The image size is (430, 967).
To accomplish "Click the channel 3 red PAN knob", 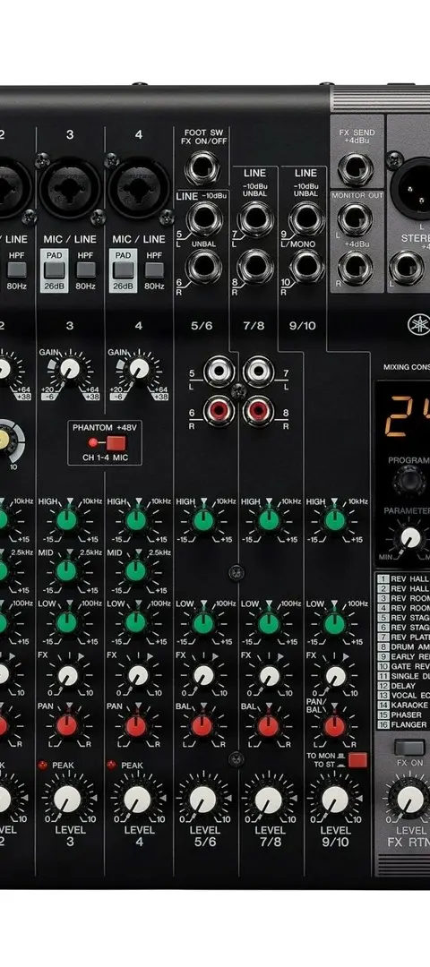I will pyautogui.click(x=66, y=726).
